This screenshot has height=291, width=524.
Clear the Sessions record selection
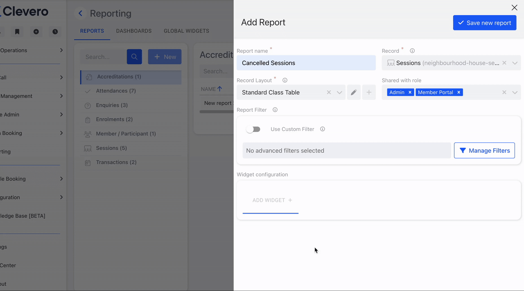click(x=504, y=63)
